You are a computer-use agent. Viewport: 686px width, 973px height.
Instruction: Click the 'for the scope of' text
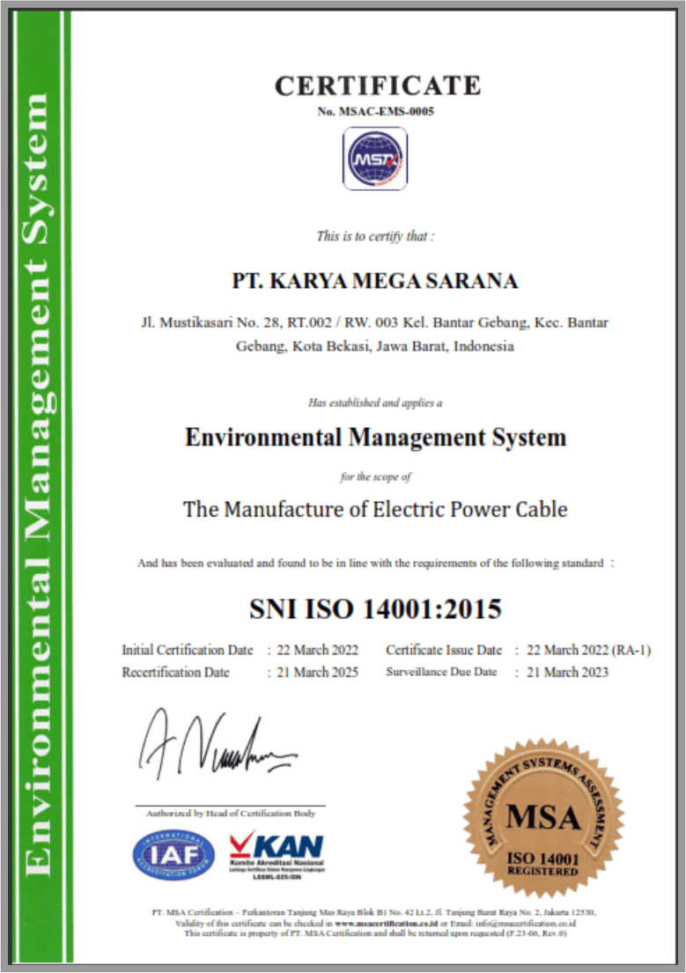tap(375, 476)
